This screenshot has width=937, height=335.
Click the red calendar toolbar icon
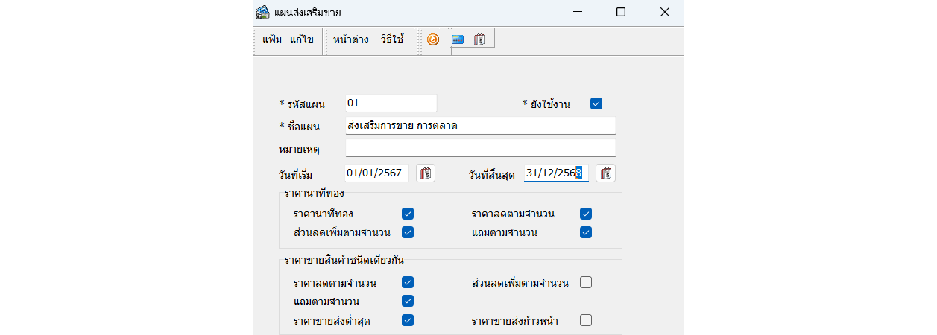[x=480, y=39]
